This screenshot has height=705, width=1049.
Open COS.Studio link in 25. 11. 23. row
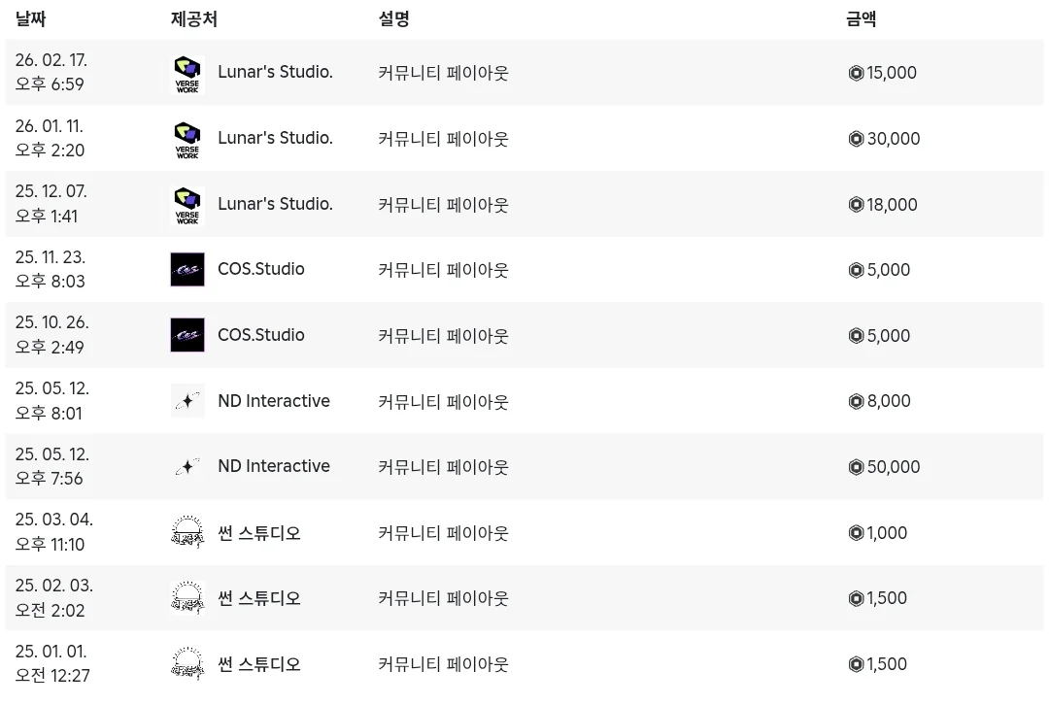(x=261, y=269)
